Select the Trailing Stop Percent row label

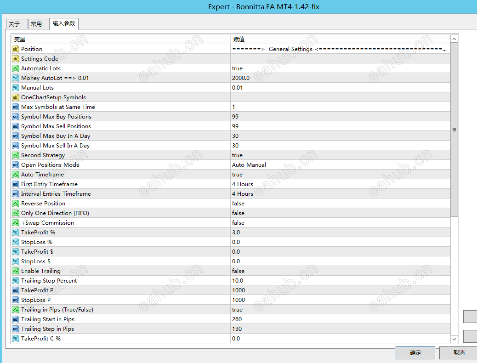coord(49,281)
